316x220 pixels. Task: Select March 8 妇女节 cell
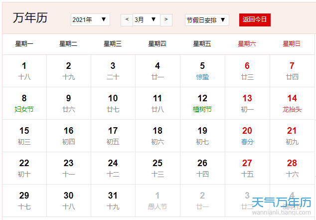24,103
